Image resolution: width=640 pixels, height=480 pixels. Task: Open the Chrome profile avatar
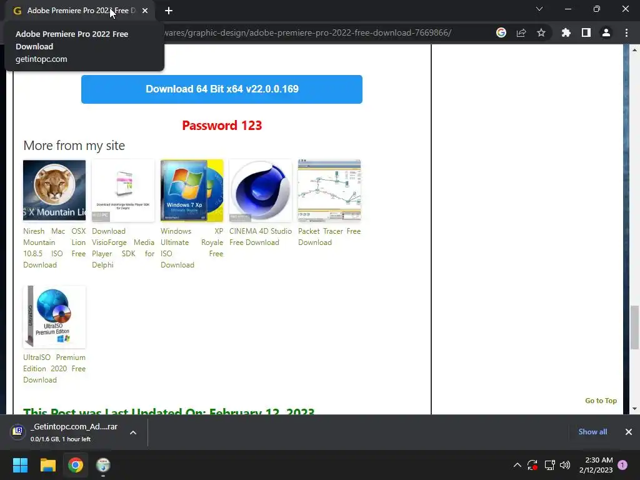click(x=606, y=32)
